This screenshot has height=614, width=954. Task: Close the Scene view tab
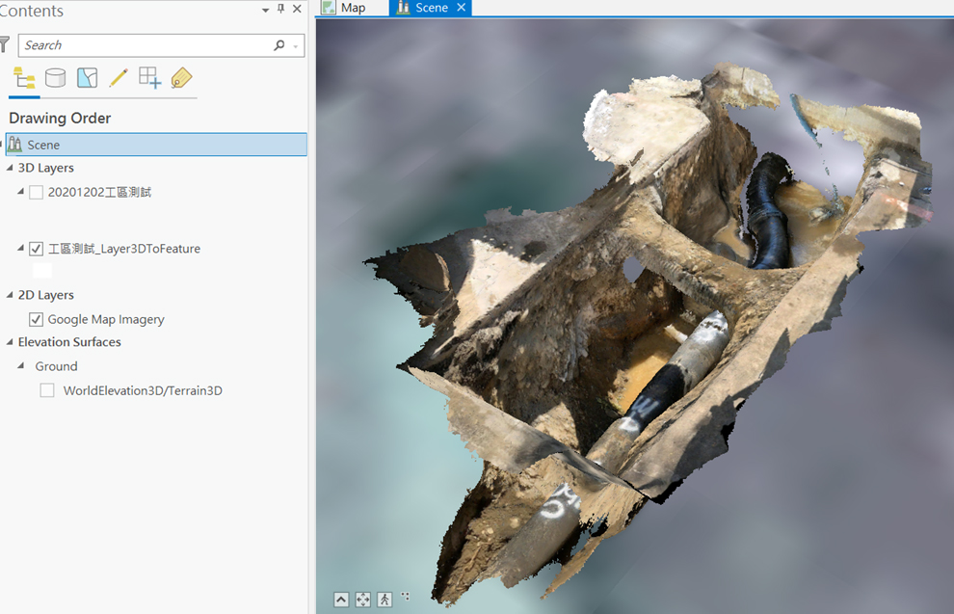(461, 8)
